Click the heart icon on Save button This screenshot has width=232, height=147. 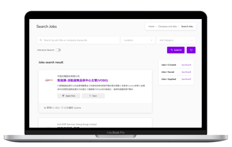90,96
